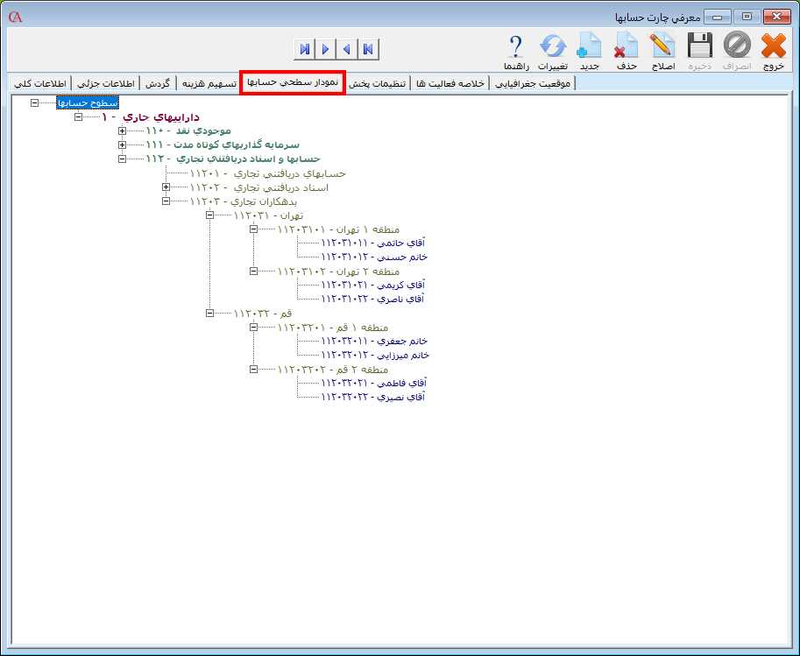Click the خروج (Exit) red X icon
Viewport: 800px width, 656px height.
coord(774,46)
